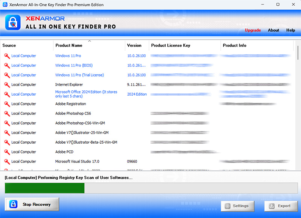Viewport: 301px width, 218px height.
Task: Select the Windows 11 Pro (Trial License) entry
Action: pyautogui.click(x=79, y=75)
